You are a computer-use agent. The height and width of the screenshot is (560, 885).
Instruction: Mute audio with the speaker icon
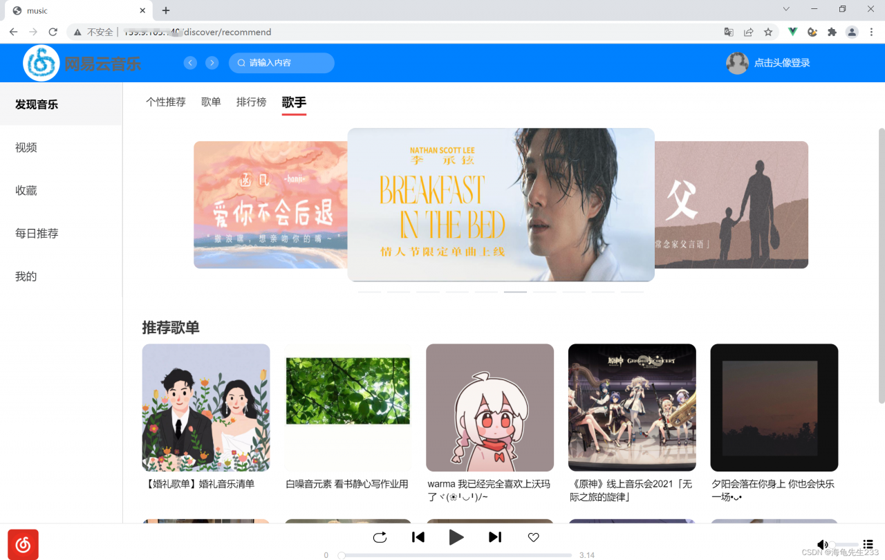click(x=822, y=544)
